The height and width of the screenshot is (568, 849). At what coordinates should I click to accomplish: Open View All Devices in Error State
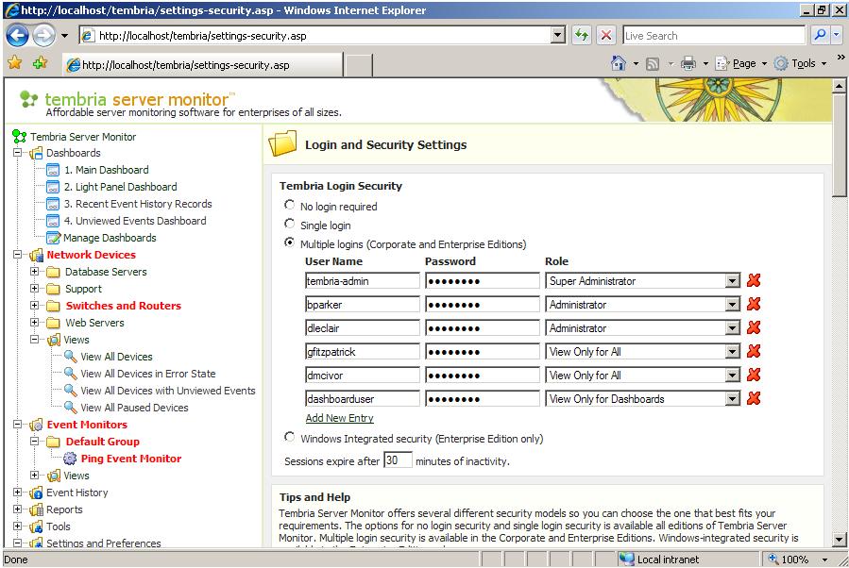(x=148, y=374)
